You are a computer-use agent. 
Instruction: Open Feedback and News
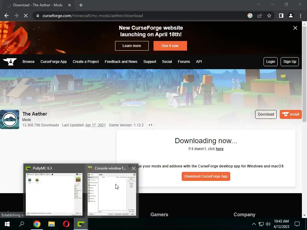pos(121,62)
